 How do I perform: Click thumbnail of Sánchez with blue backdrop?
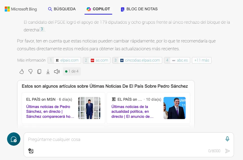pos(175,108)
